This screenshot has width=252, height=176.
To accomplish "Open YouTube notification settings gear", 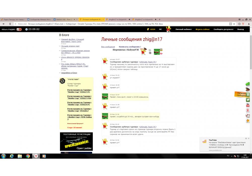I will coord(246,138).
